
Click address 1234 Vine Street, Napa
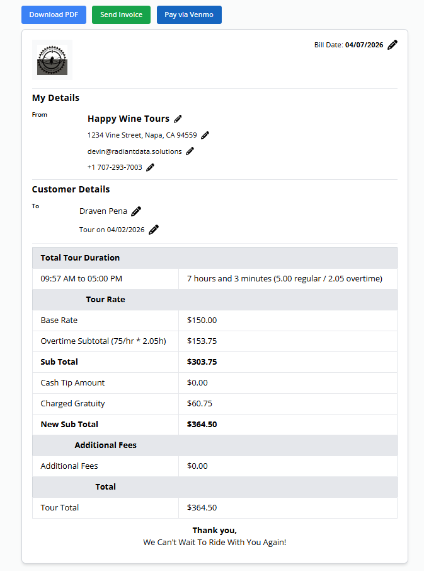[x=142, y=135]
